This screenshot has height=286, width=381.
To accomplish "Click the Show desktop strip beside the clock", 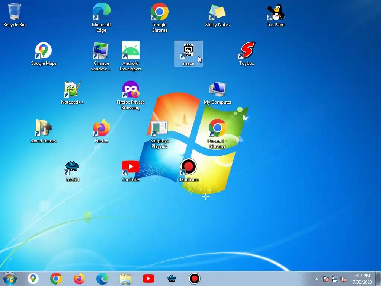I will coord(378,279).
